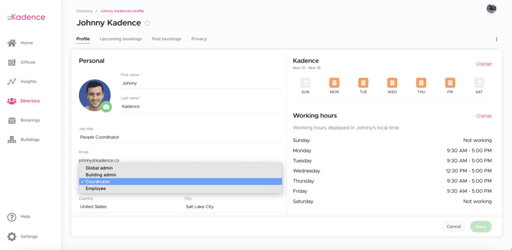Open Insights graph icon

(x=12, y=81)
